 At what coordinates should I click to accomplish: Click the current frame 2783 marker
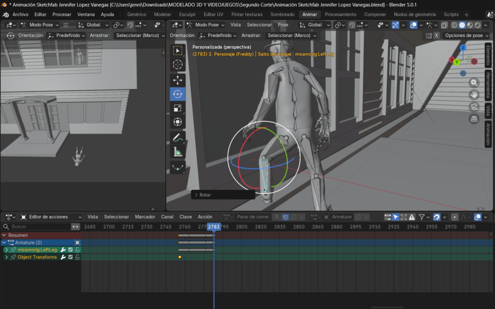[x=214, y=227]
